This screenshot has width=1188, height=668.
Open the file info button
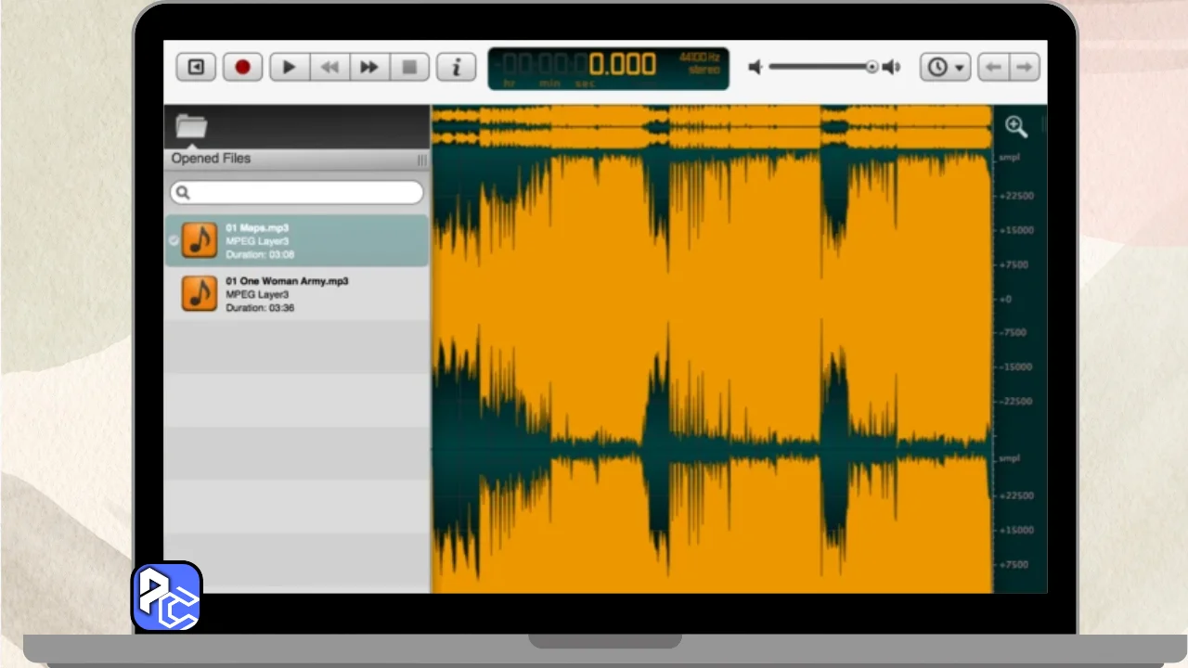(456, 67)
